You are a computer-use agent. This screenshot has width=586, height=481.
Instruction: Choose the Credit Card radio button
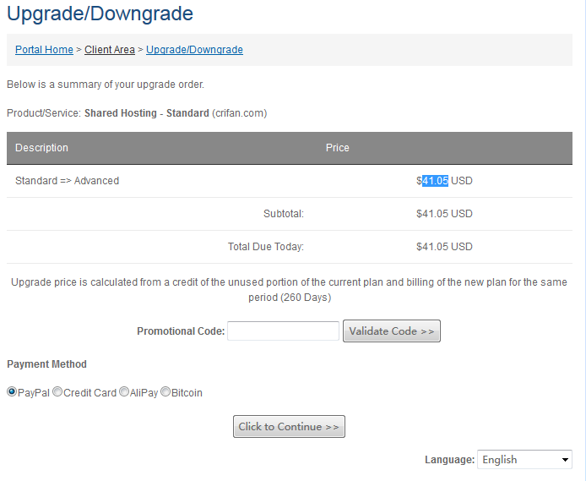[x=57, y=392]
